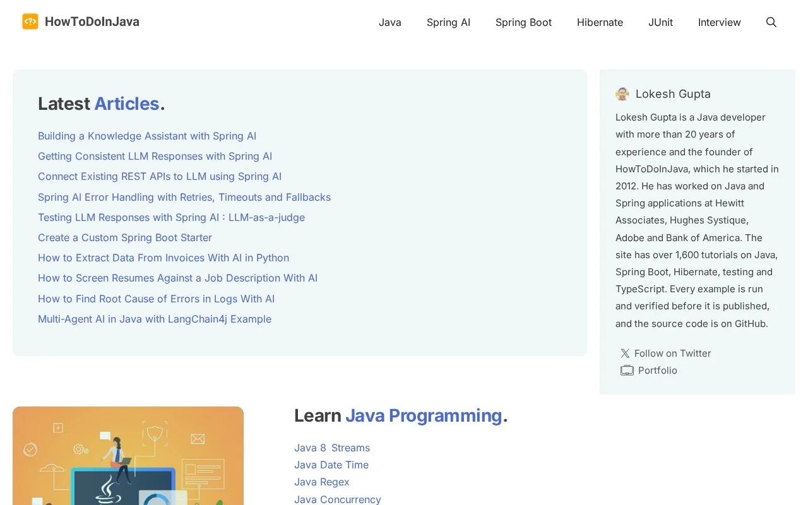808x505 pixels.
Task: Navigate to the Interview menu item
Action: 719,22
